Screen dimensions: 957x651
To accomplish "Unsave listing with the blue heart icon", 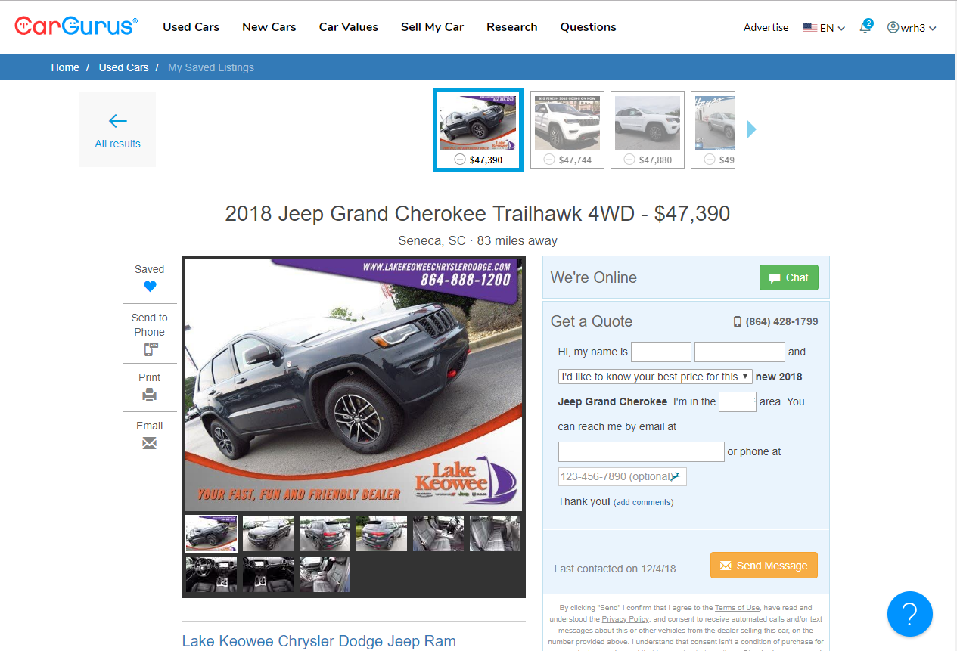I will 150,287.
